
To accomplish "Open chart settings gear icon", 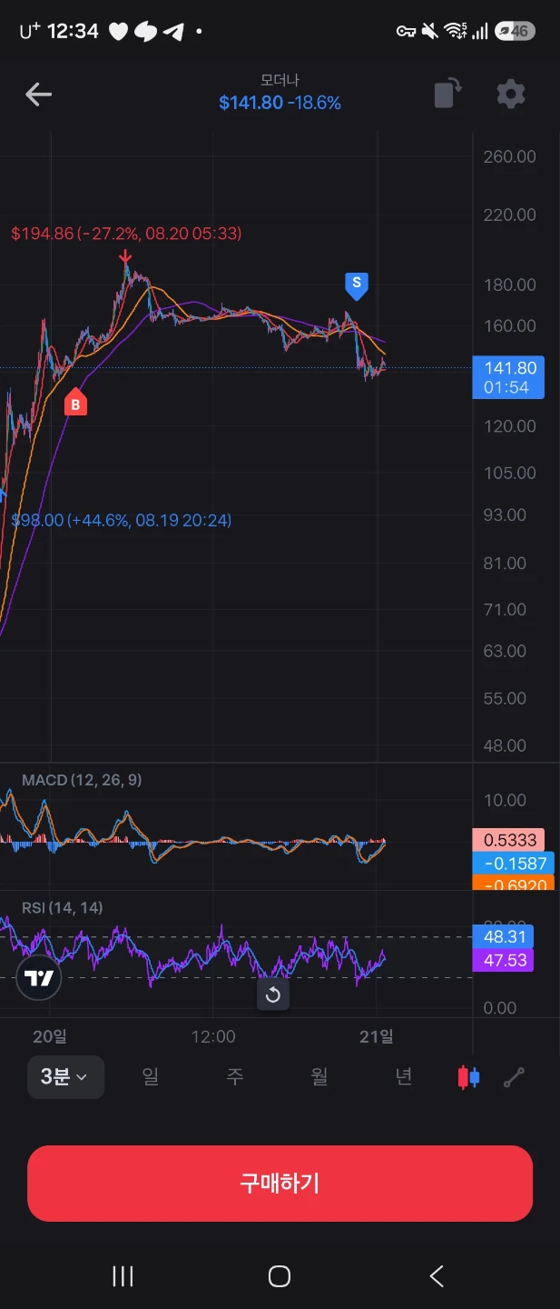I will tap(510, 94).
